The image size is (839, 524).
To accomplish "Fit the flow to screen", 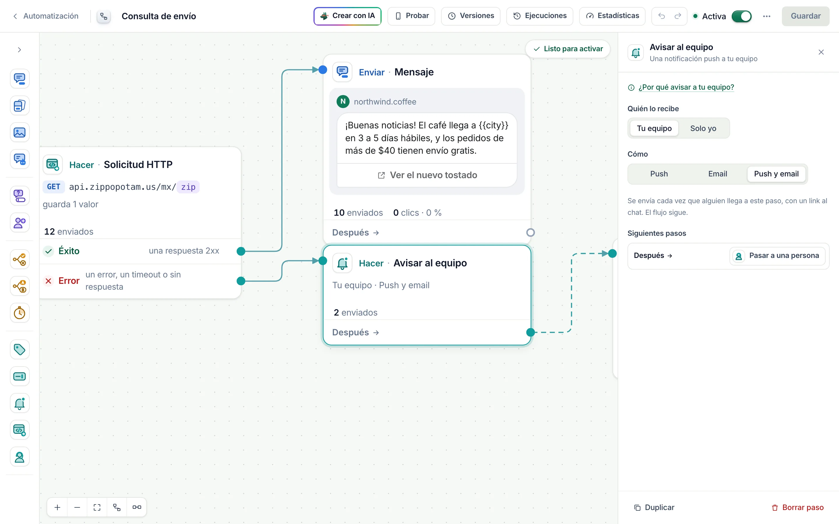I will 97,507.
